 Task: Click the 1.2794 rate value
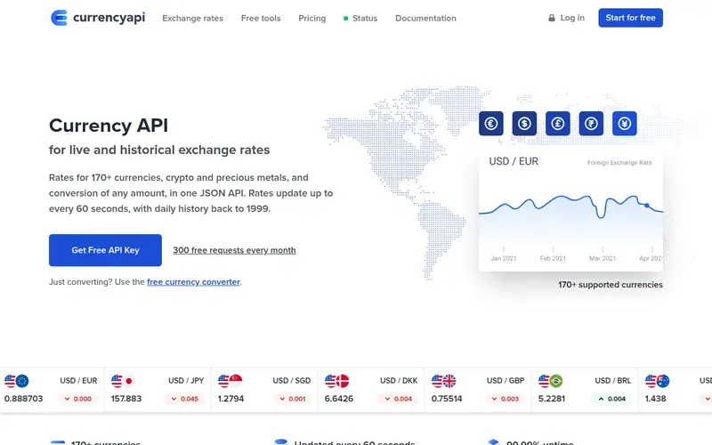(231, 399)
